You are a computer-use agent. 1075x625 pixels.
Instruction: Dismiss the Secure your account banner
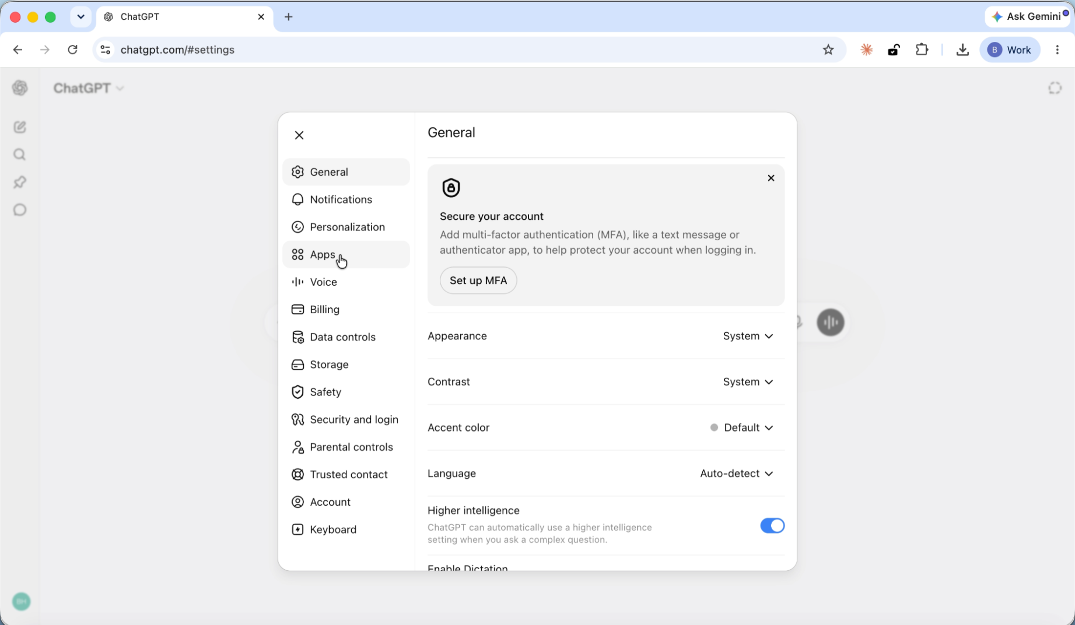click(771, 178)
